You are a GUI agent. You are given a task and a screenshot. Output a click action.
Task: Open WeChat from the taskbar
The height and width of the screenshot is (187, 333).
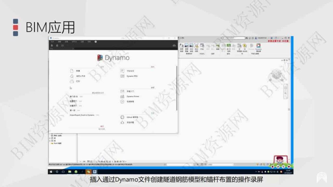click(88, 172)
